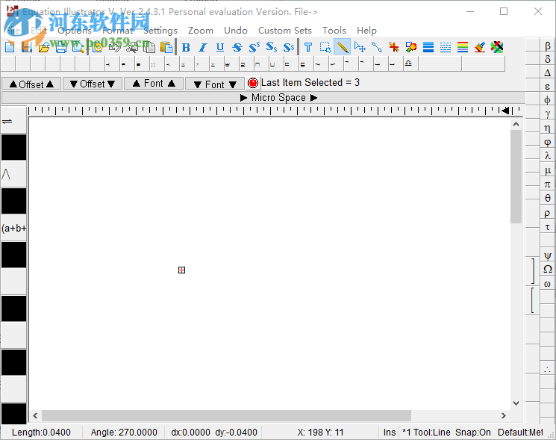
Task: Click the Micro Space bar
Action: [263, 98]
